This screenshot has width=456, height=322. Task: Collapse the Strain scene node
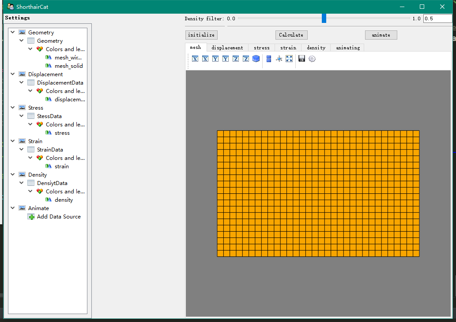click(12, 141)
